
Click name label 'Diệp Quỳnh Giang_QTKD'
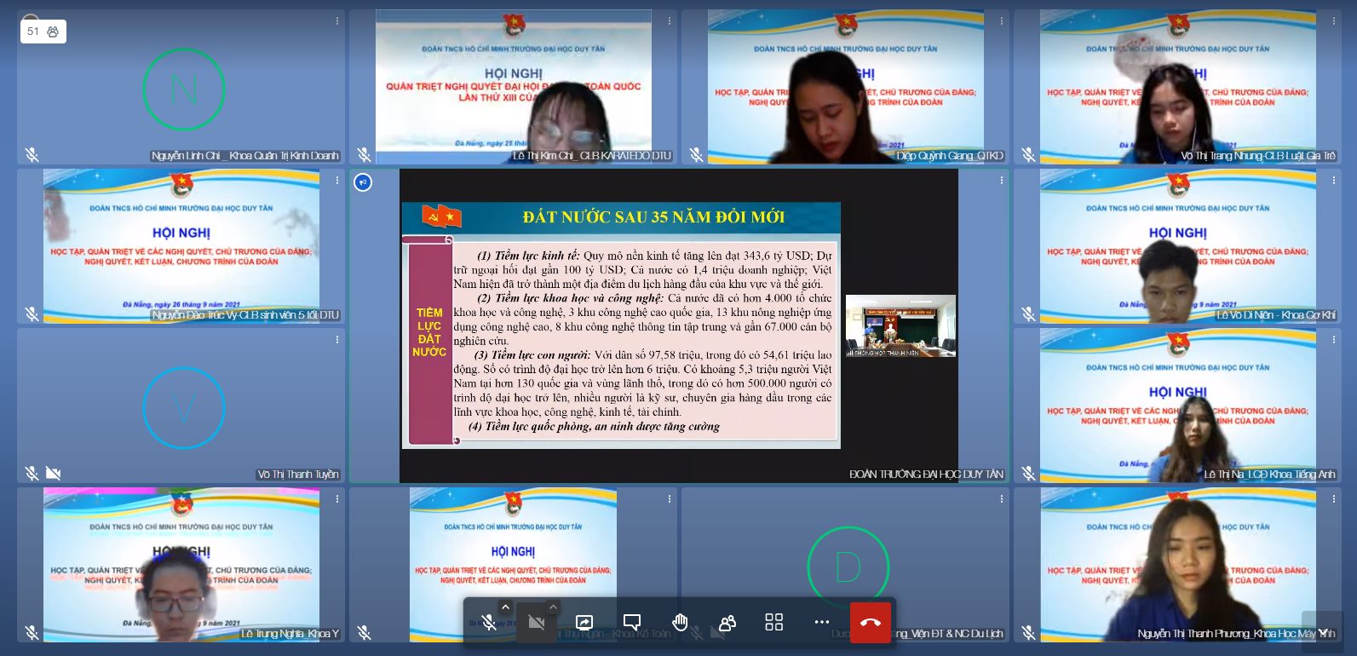pyautogui.click(x=950, y=156)
